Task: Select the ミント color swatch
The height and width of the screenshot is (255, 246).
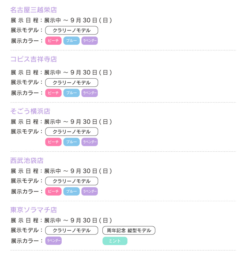Action: pos(115,241)
